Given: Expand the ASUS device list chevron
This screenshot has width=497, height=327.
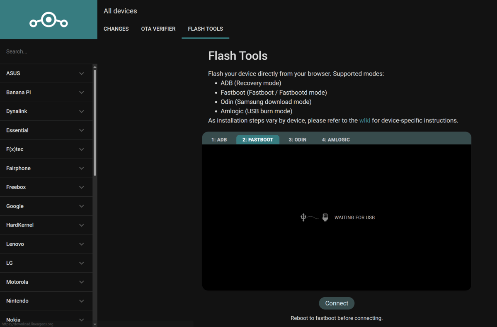Looking at the screenshot, I should click(x=82, y=73).
